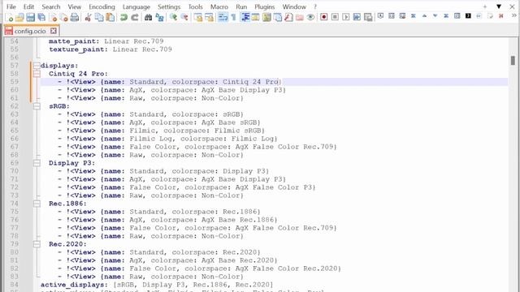520x292 pixels.
Task: Collapse the Rec.2020: fold marker
Action: (x=37, y=244)
